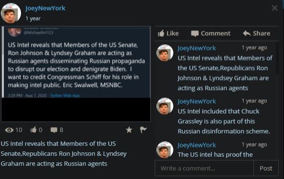284x179 pixels.
Task: Click JoeyNewYork name on first comment
Action: [x=197, y=48]
